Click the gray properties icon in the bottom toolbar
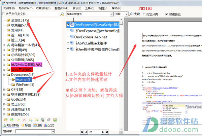The height and width of the screenshot is (136, 202). [x=48, y=120]
